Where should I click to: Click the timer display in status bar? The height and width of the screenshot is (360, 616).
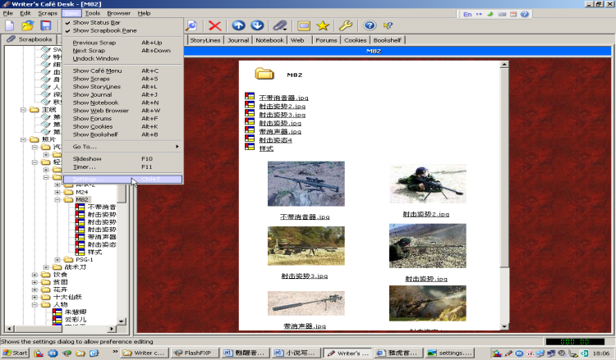pyautogui.click(x=574, y=342)
